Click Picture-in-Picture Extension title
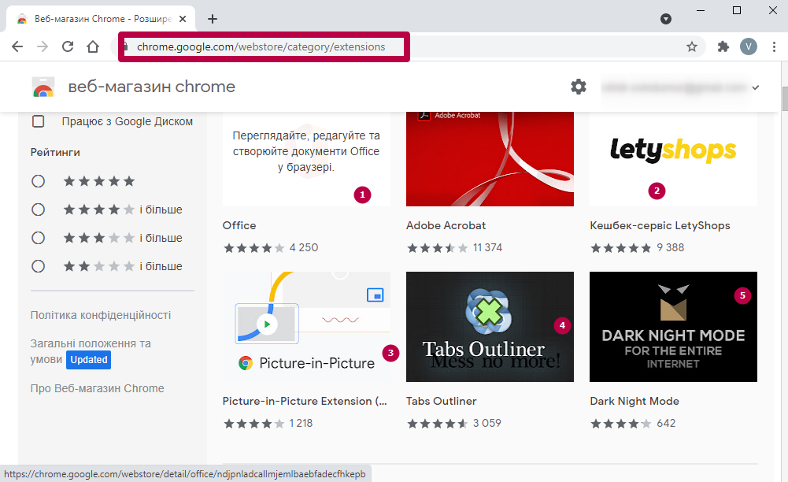This screenshot has width=788, height=482. pos(305,401)
